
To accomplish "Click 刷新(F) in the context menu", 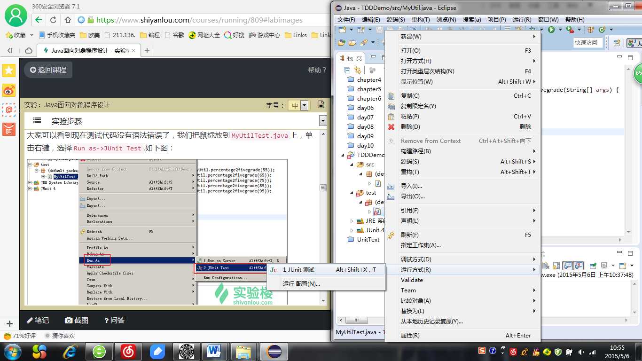I will [x=463, y=235].
